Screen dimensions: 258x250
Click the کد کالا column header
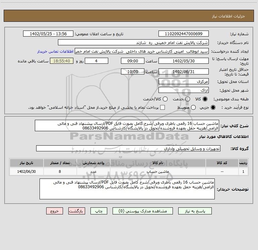(x=222, y=163)
